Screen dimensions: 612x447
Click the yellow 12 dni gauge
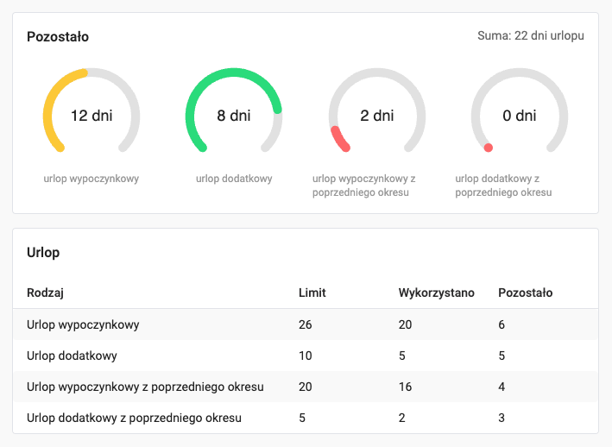[91, 116]
